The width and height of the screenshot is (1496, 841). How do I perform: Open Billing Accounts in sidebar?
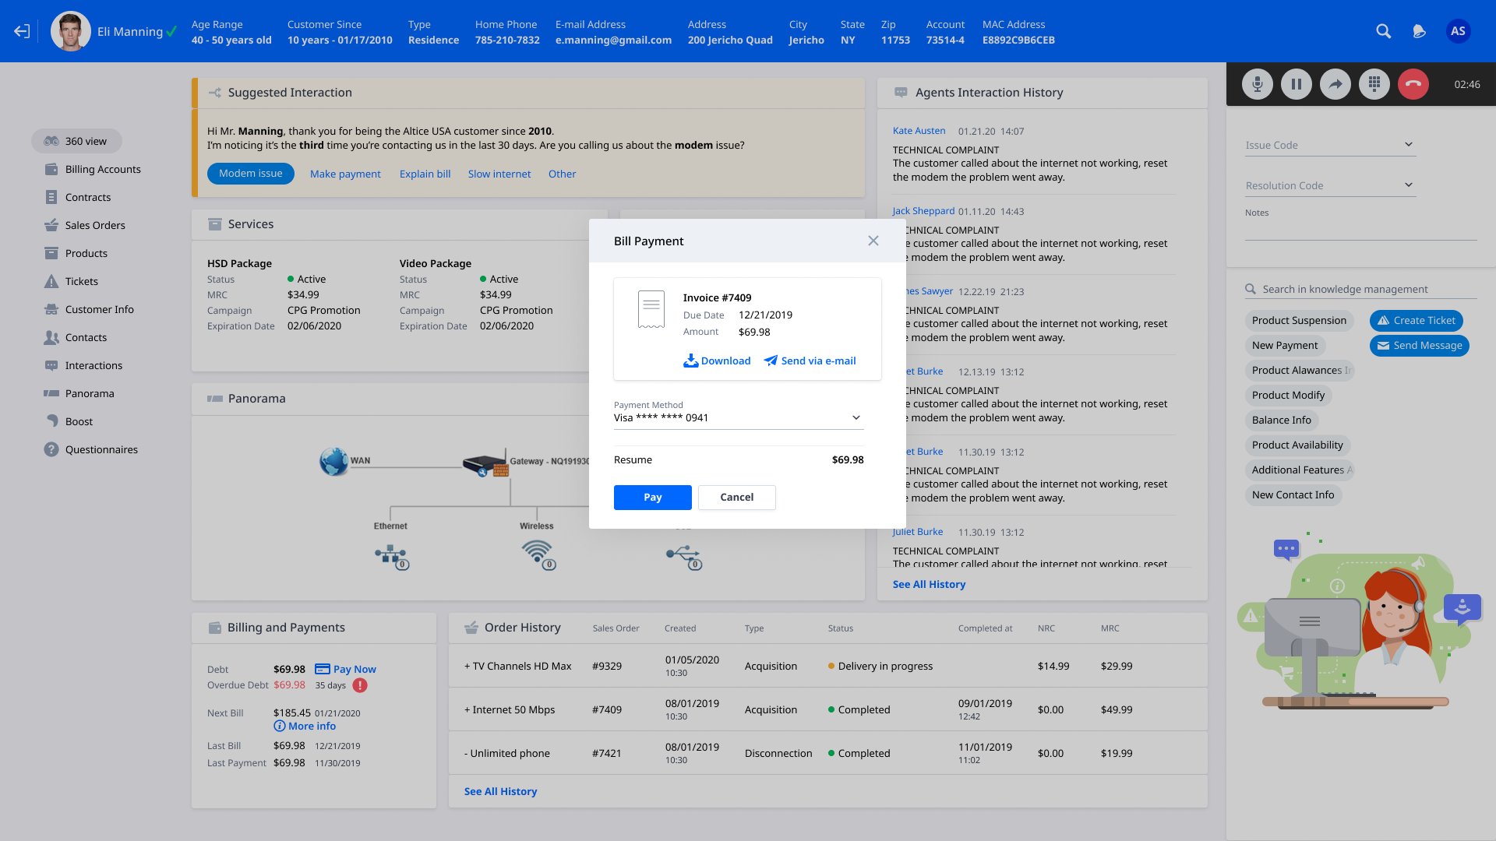point(93,169)
